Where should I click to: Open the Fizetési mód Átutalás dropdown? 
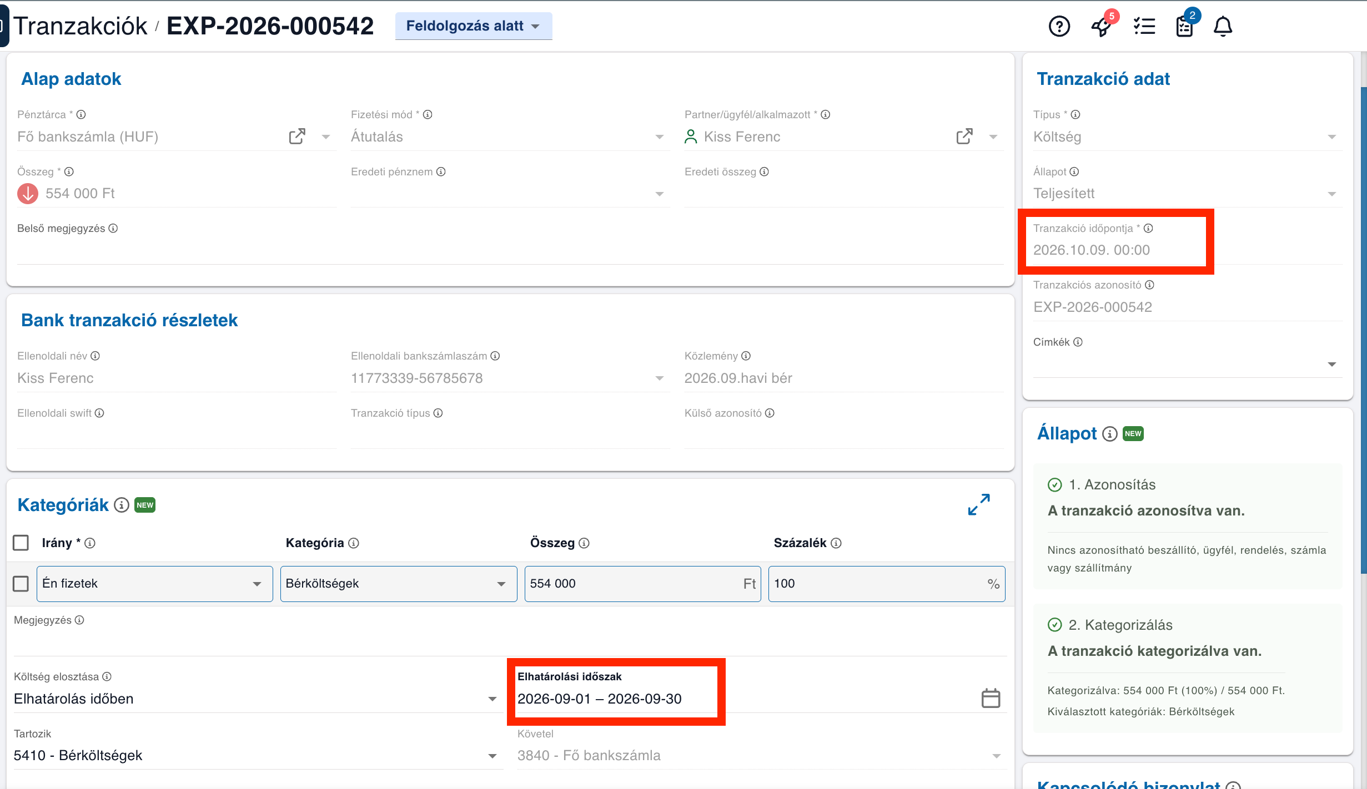pyautogui.click(x=510, y=136)
